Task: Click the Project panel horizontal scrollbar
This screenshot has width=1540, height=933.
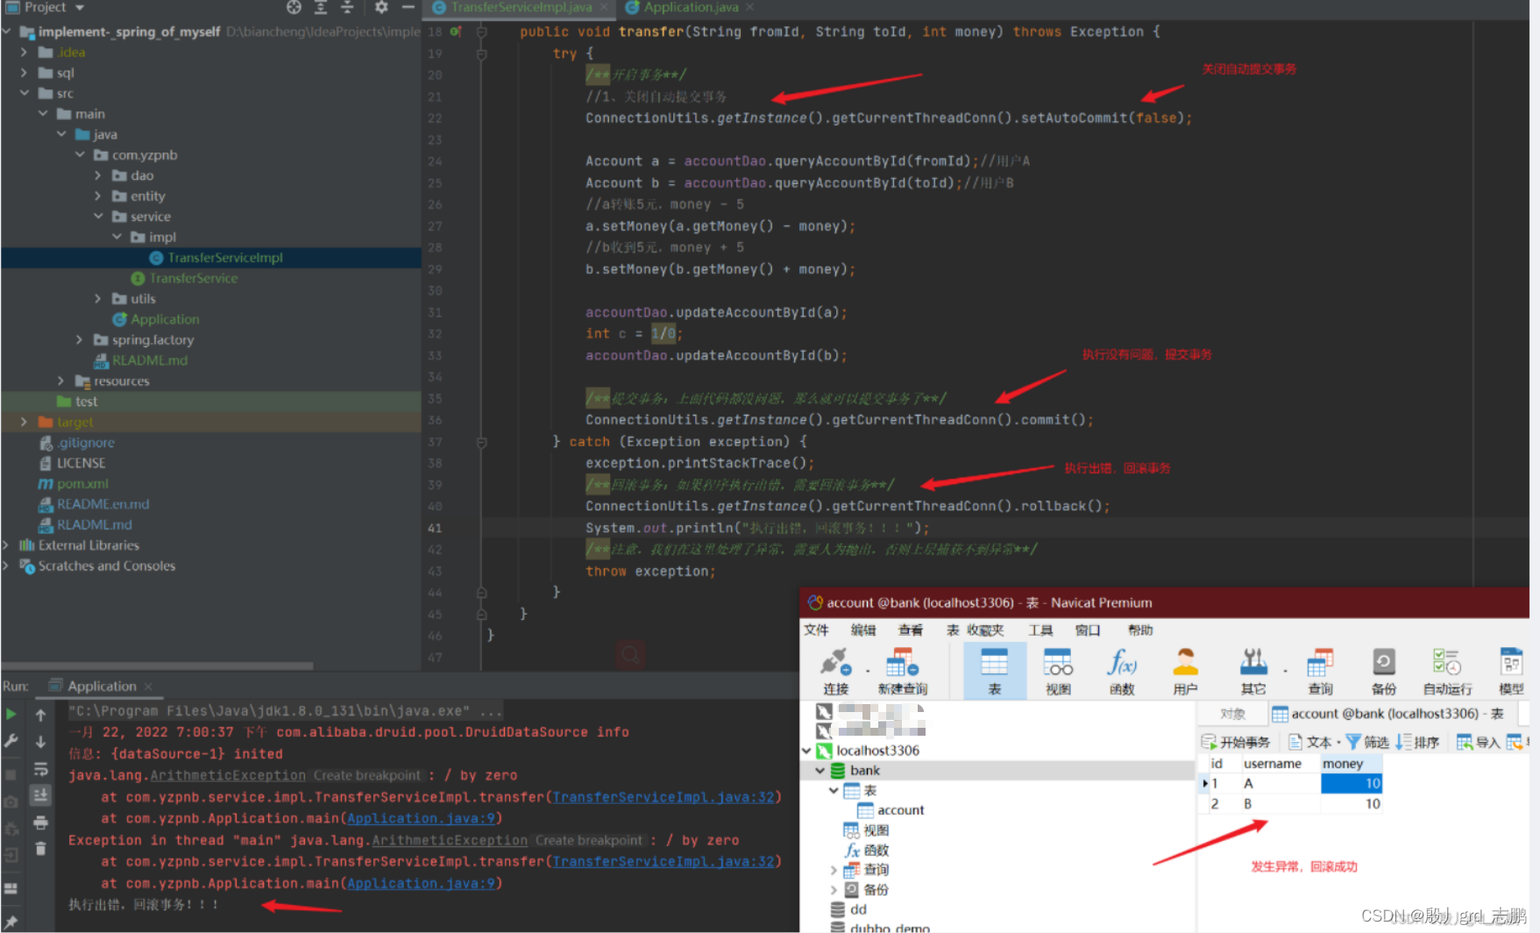Action: (x=159, y=666)
